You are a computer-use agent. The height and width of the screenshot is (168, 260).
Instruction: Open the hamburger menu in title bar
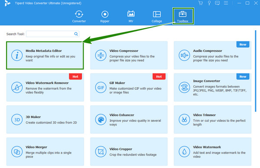coord(226,3)
